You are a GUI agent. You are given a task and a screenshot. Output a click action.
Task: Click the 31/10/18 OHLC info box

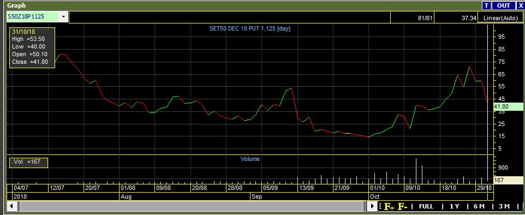point(32,47)
